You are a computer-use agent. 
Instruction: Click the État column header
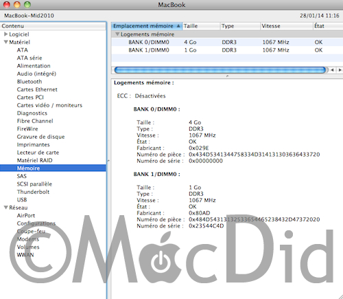(x=328, y=26)
